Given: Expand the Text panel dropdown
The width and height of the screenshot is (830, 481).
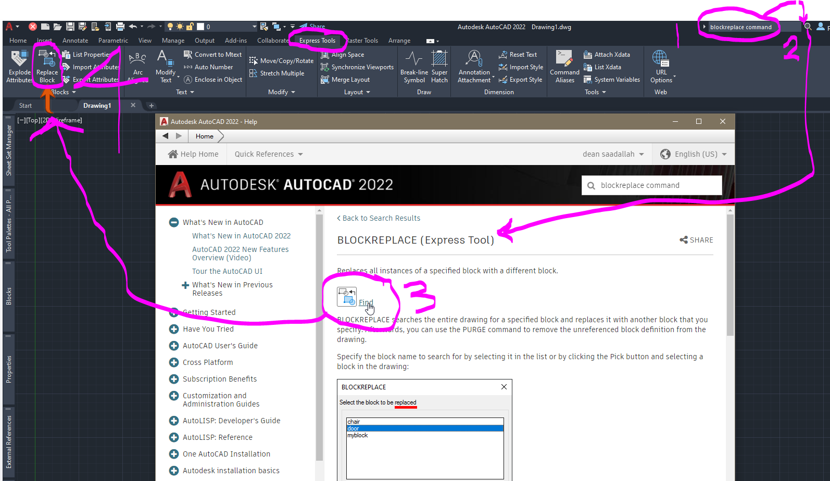Looking at the screenshot, I should (x=185, y=92).
